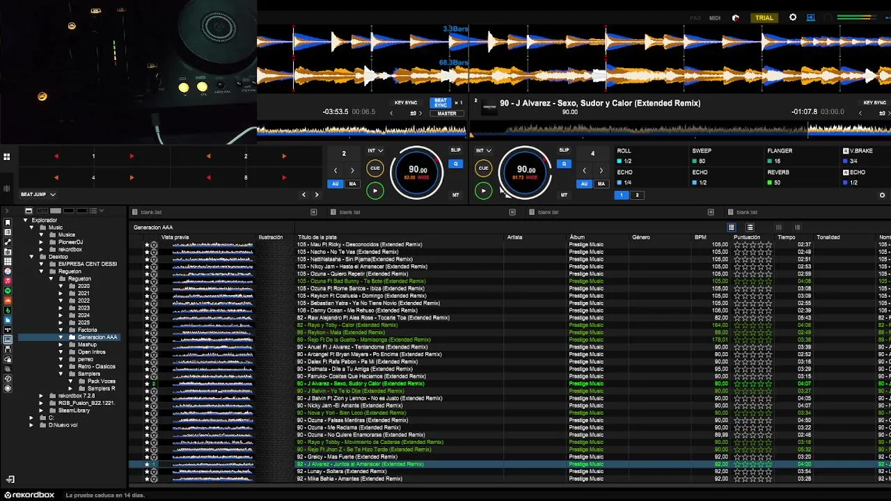Toggle SLIP mode on deck 1

point(455,150)
